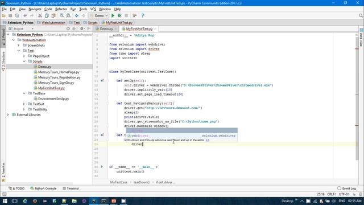Open the Project view selector dropdown
This screenshot has width=364, height=205.
tap(21, 28)
